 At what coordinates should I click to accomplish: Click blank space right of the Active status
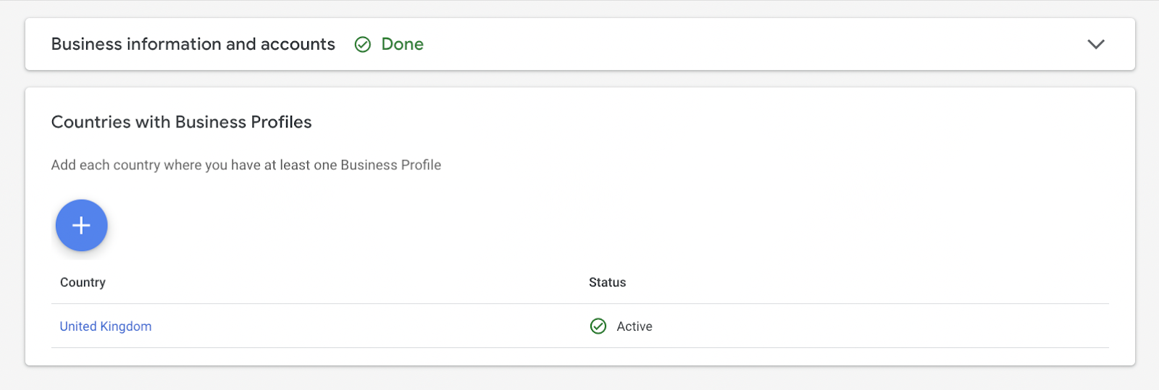(869, 326)
